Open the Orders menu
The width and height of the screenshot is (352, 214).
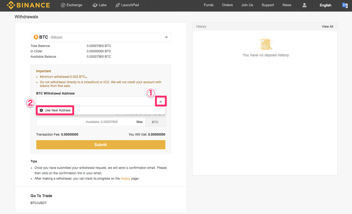227,5
